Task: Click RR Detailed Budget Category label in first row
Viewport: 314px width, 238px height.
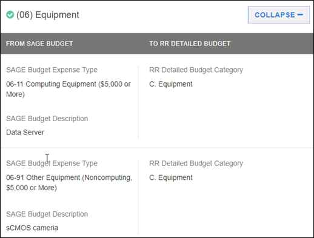Action: (x=196, y=70)
